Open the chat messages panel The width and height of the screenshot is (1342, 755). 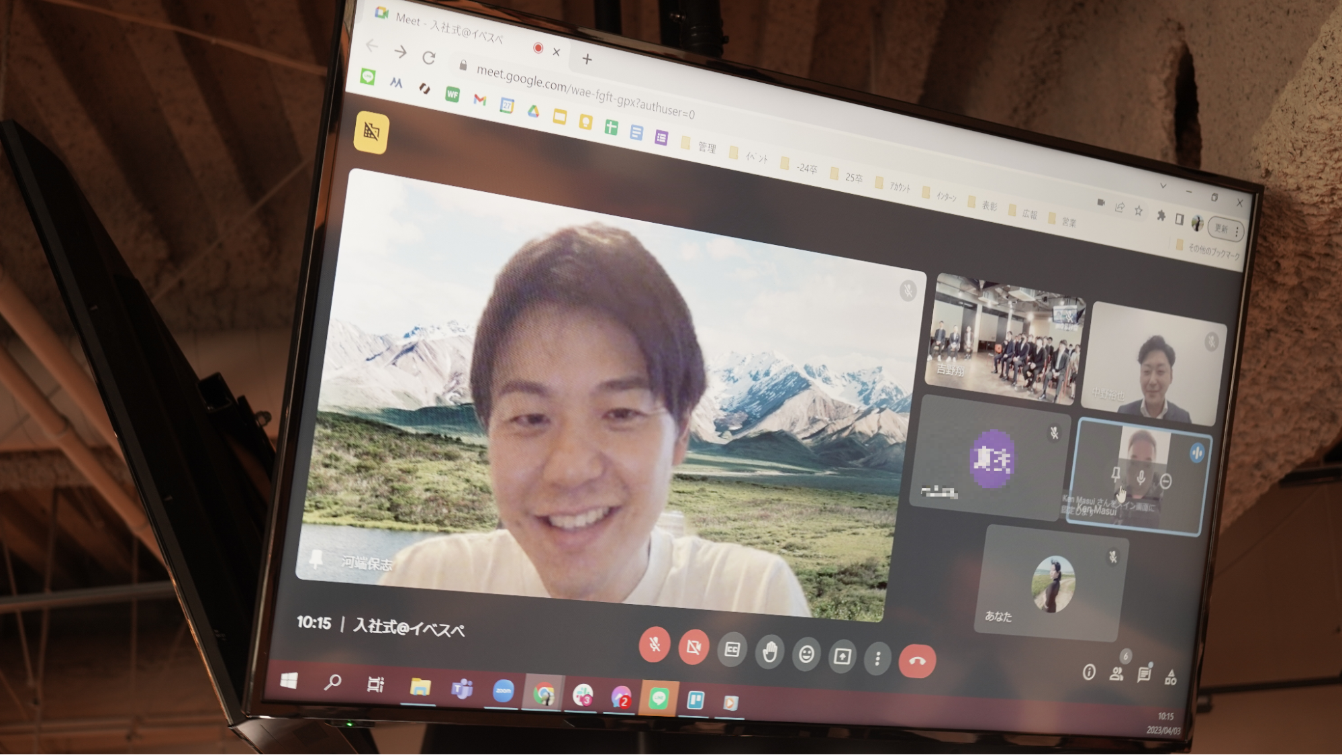[x=1144, y=674]
